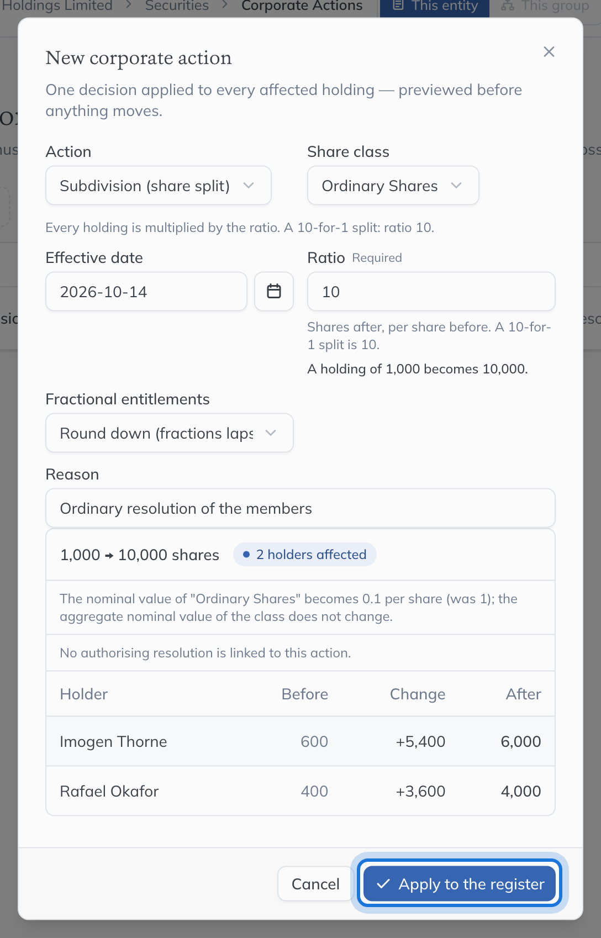Open the Share class dropdown
This screenshot has width=601, height=938.
[x=393, y=186]
